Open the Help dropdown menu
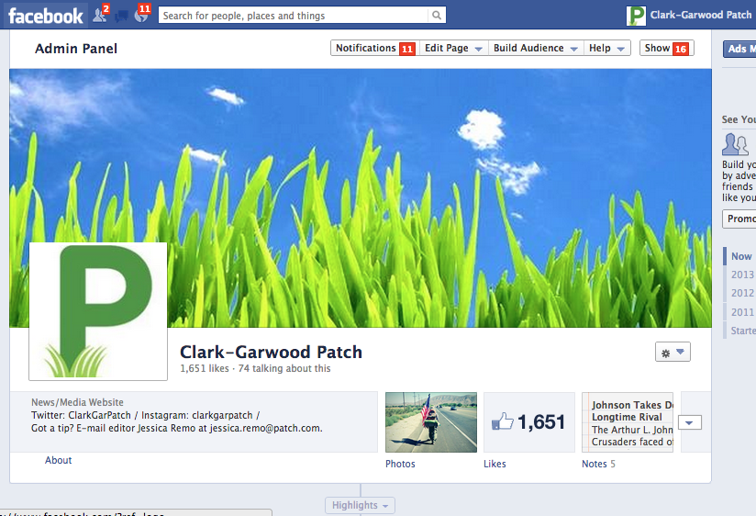Image resolution: width=756 pixels, height=516 pixels. tap(607, 49)
